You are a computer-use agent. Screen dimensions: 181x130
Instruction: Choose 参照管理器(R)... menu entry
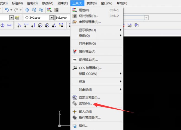97,22
